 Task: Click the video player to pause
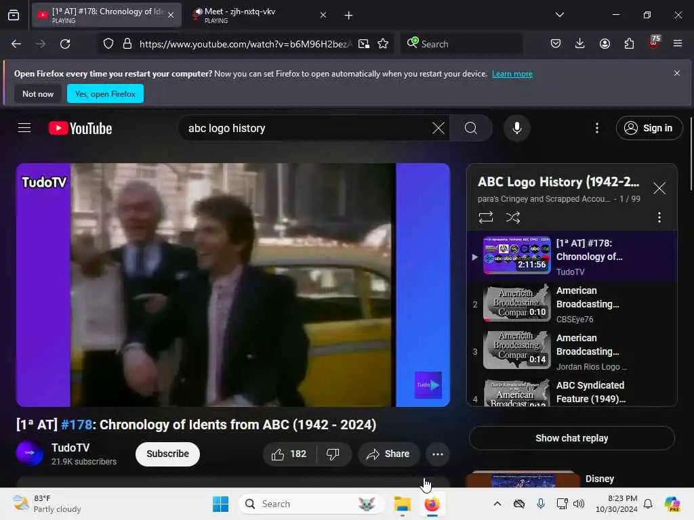point(233,285)
